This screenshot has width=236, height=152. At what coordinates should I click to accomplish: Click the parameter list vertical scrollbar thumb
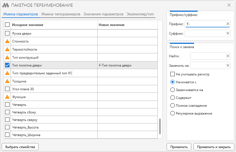(160, 126)
